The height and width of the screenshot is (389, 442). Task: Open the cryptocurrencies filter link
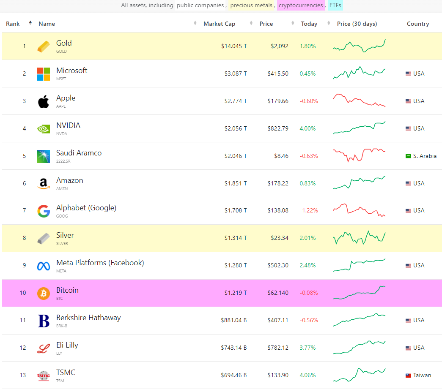301,5
